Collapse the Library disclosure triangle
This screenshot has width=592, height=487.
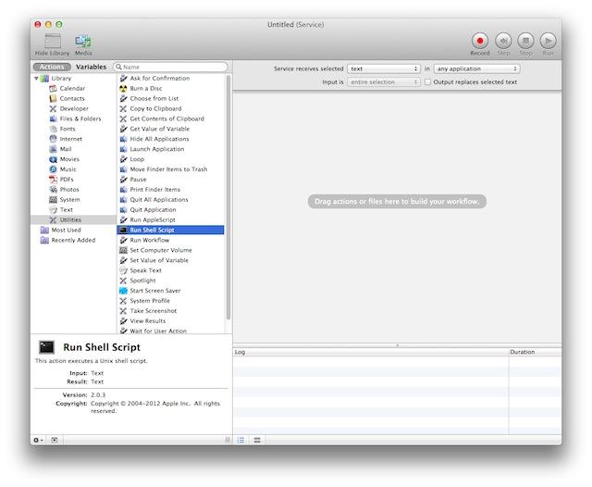pyautogui.click(x=37, y=79)
